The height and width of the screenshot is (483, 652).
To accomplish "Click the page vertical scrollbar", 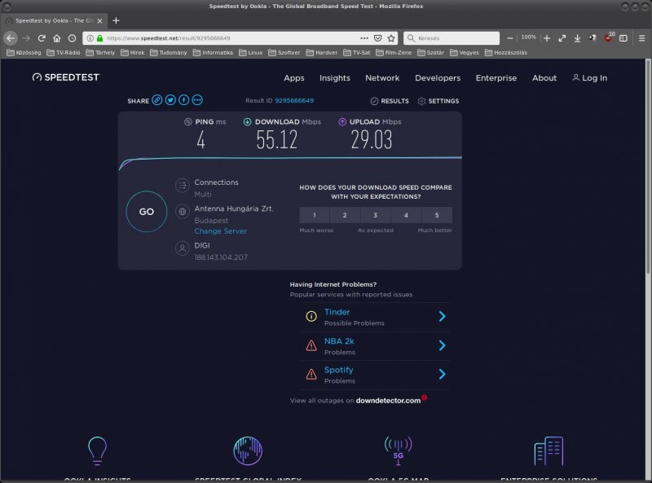I will click(648, 166).
